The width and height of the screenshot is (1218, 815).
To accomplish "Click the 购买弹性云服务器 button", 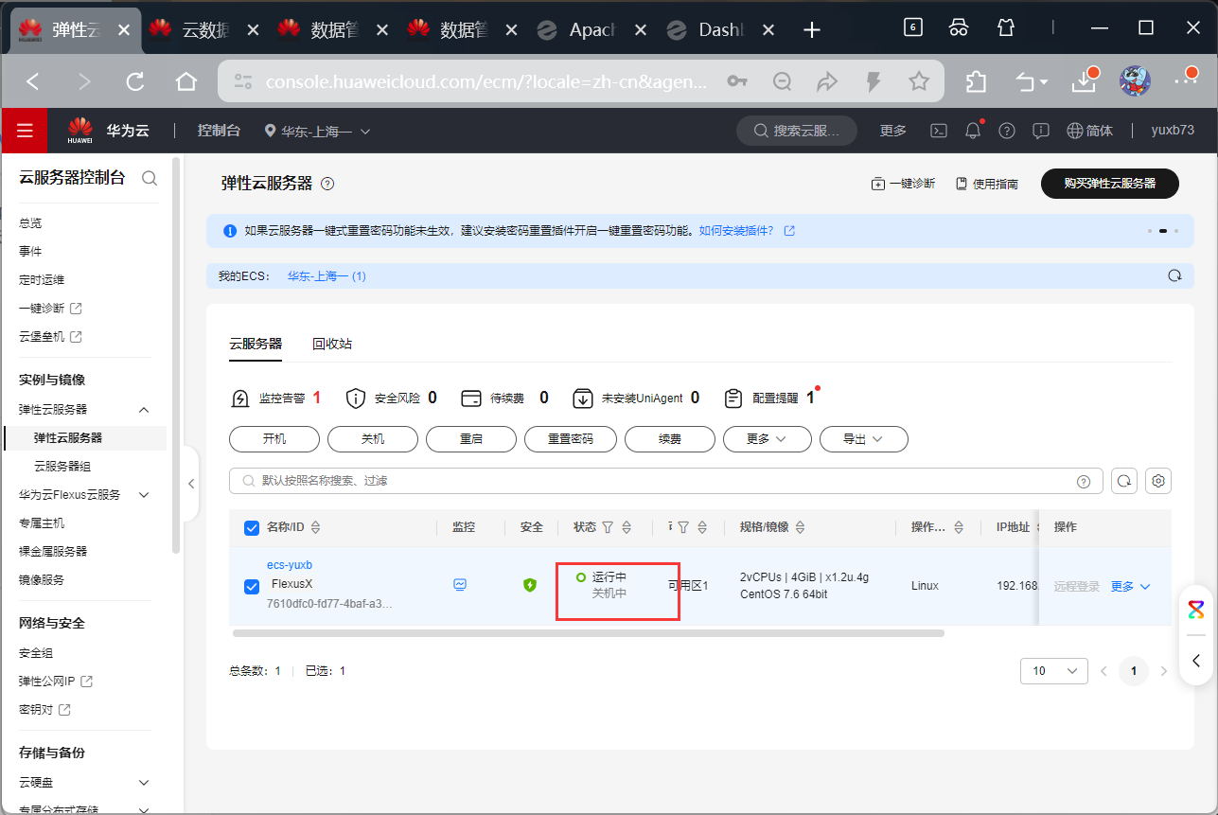I will [1110, 184].
